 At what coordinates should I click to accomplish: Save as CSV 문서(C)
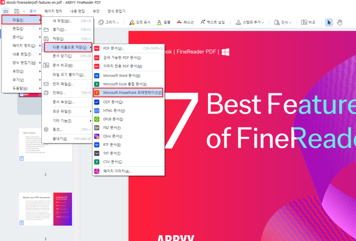coord(129,162)
